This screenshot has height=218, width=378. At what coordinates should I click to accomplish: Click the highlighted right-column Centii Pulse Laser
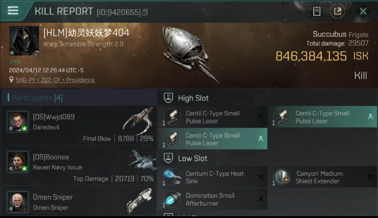[322, 117]
